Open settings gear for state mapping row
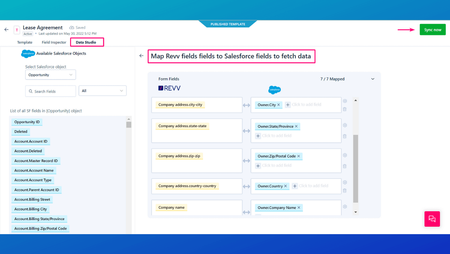Image resolution: width=450 pixels, height=254 pixels. (345, 125)
